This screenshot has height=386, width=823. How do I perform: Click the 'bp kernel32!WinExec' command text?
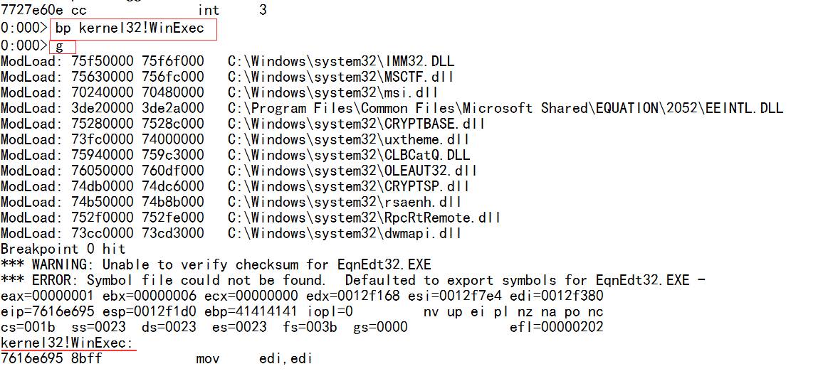[x=130, y=28]
